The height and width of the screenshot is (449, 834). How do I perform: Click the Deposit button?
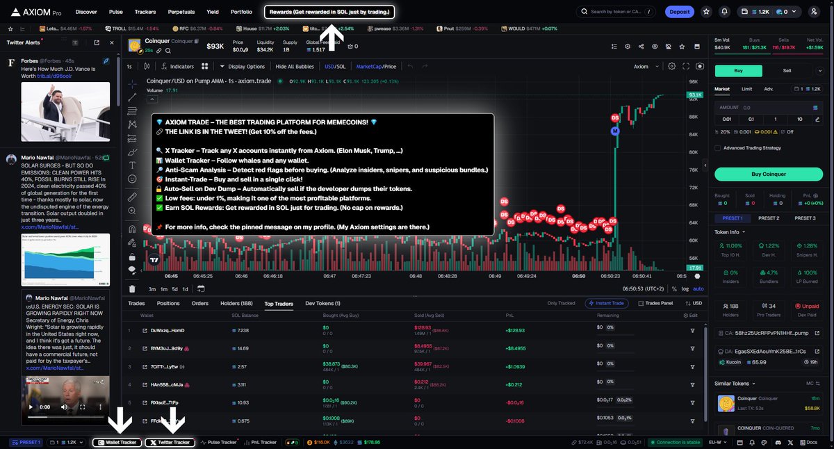(680, 12)
